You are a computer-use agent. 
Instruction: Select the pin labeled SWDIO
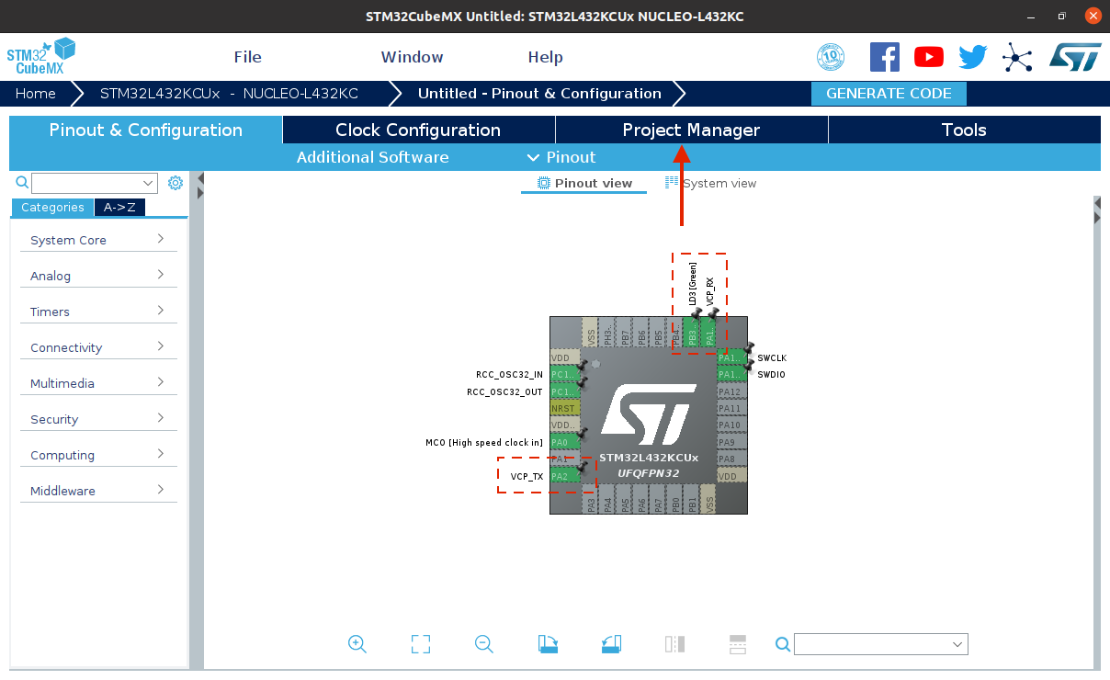pyautogui.click(x=731, y=374)
